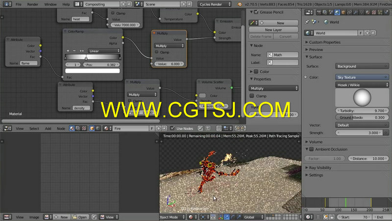Open the Object properties cube icon
Viewport: 392px width, 221px height.
tap(343, 12)
